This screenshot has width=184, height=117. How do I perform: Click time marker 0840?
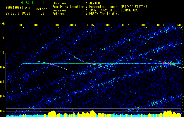[178, 25]
